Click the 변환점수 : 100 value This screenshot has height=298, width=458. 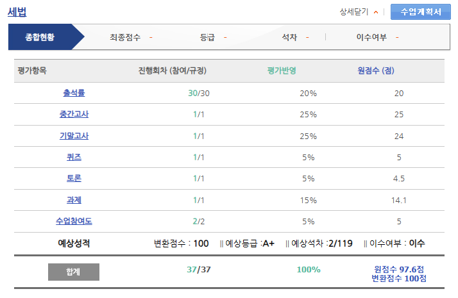(181, 243)
